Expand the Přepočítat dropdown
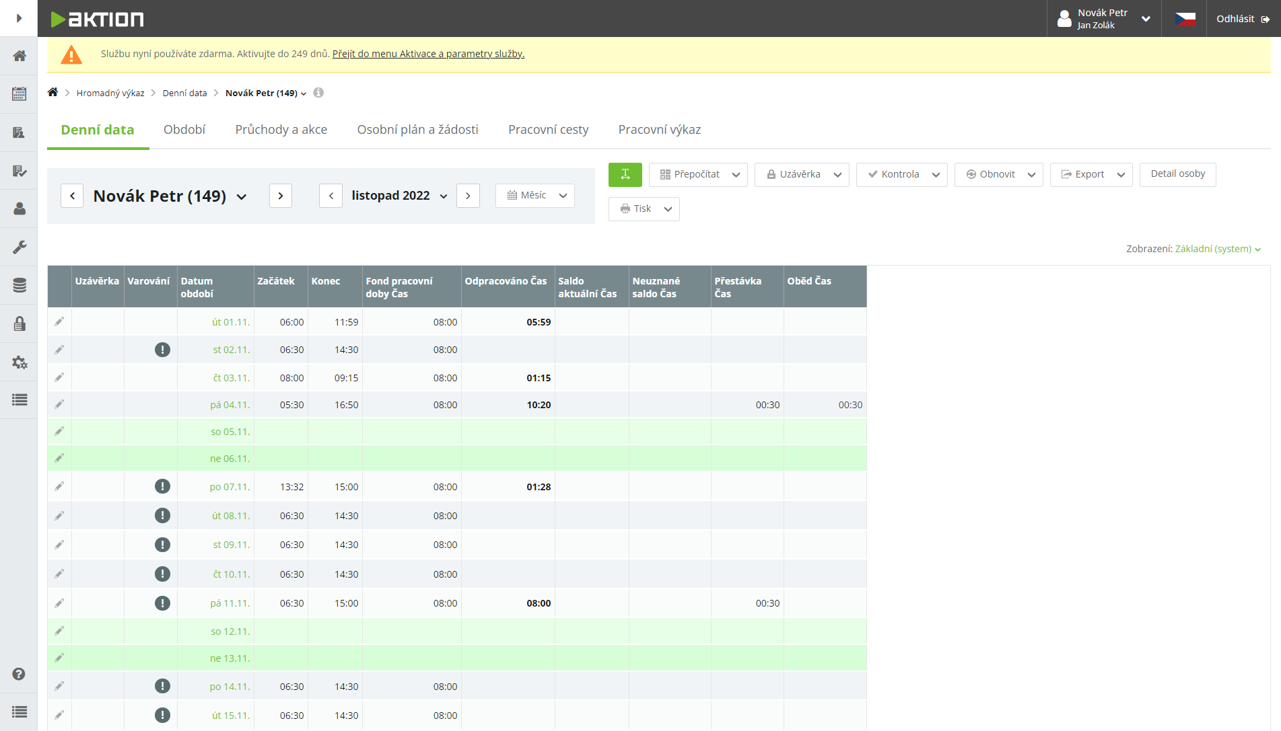The height and width of the screenshot is (731, 1281). click(x=736, y=175)
